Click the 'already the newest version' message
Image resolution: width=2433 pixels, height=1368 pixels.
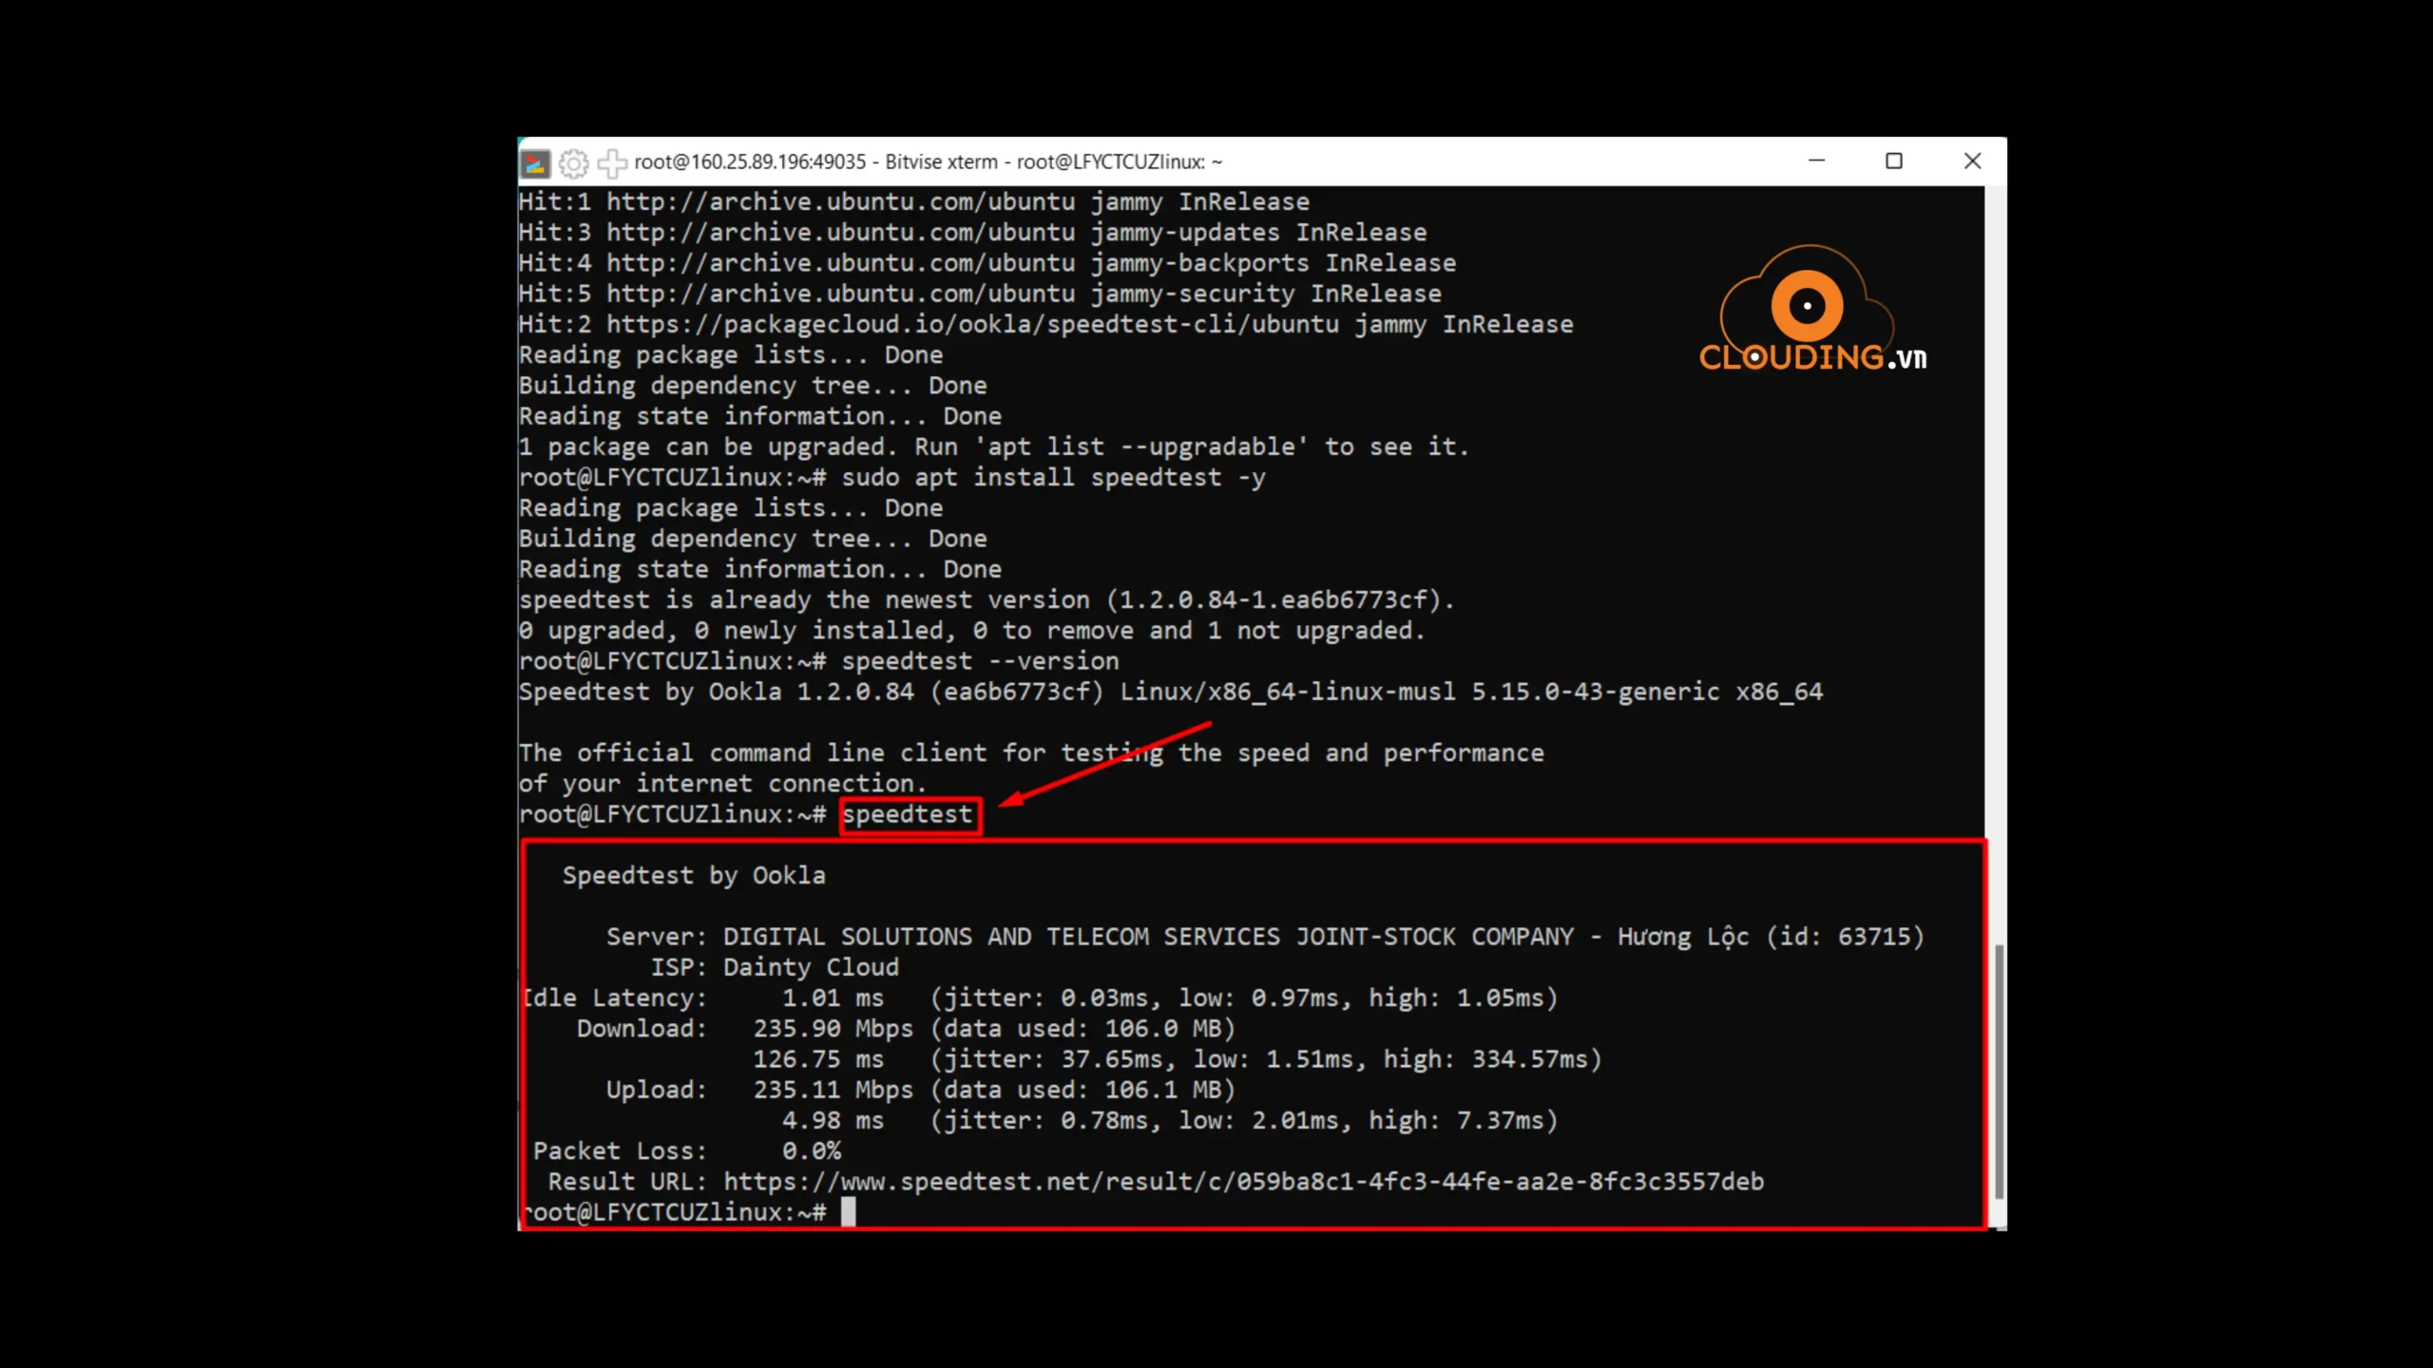(x=987, y=599)
